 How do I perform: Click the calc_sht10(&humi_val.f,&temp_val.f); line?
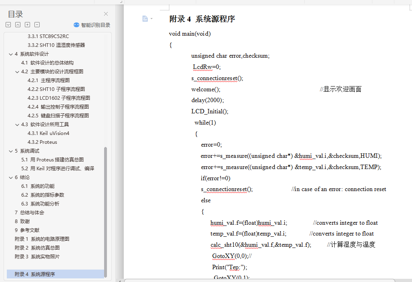pos(261,245)
